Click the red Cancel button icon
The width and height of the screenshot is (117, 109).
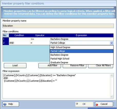97,105
